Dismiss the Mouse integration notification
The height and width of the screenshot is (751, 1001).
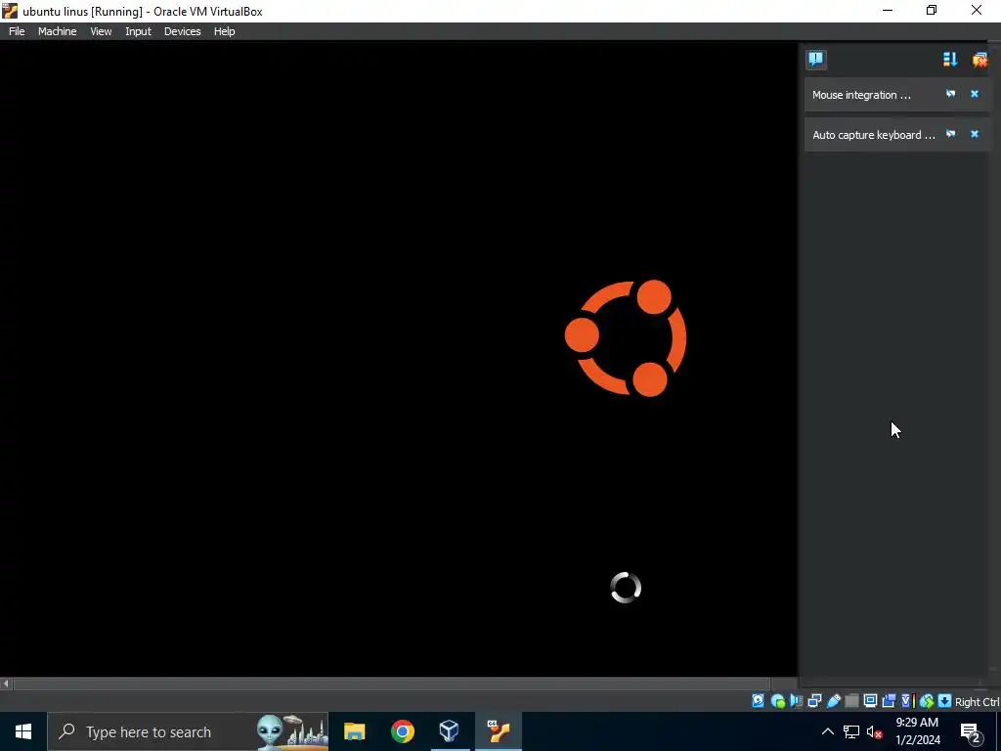click(975, 94)
